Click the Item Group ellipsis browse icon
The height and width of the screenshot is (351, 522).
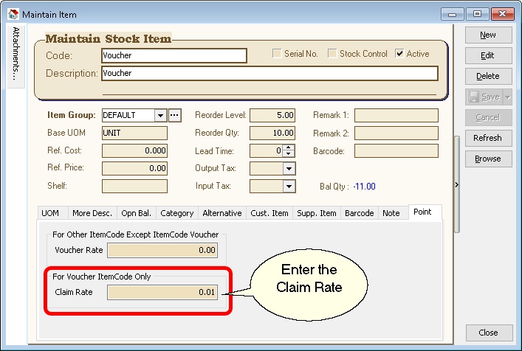click(174, 116)
